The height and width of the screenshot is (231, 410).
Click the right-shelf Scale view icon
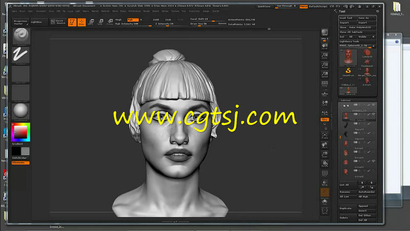point(325,155)
